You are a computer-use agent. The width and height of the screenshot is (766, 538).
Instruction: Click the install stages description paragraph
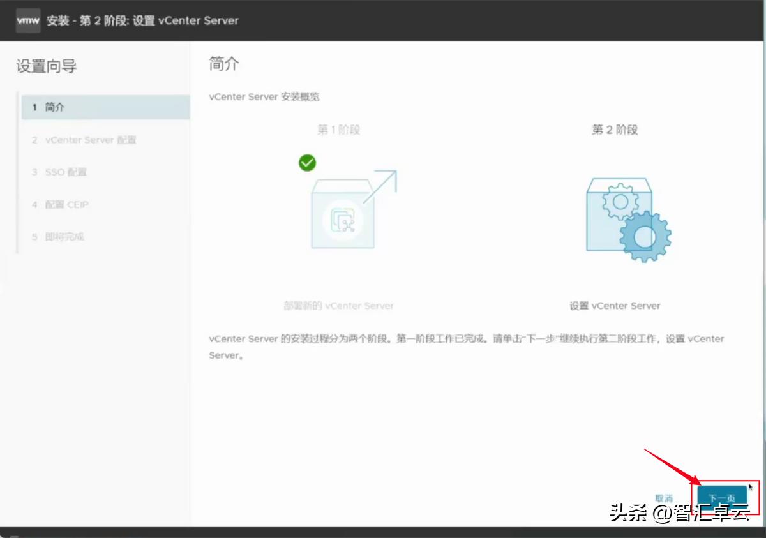[x=467, y=347]
